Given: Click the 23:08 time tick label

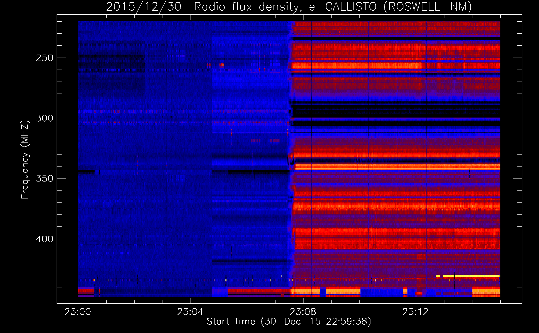Looking at the screenshot, I should [x=303, y=312].
